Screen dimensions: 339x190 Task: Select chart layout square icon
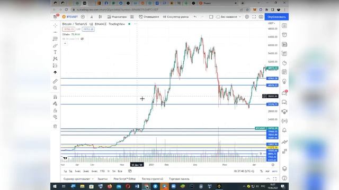click(211, 17)
